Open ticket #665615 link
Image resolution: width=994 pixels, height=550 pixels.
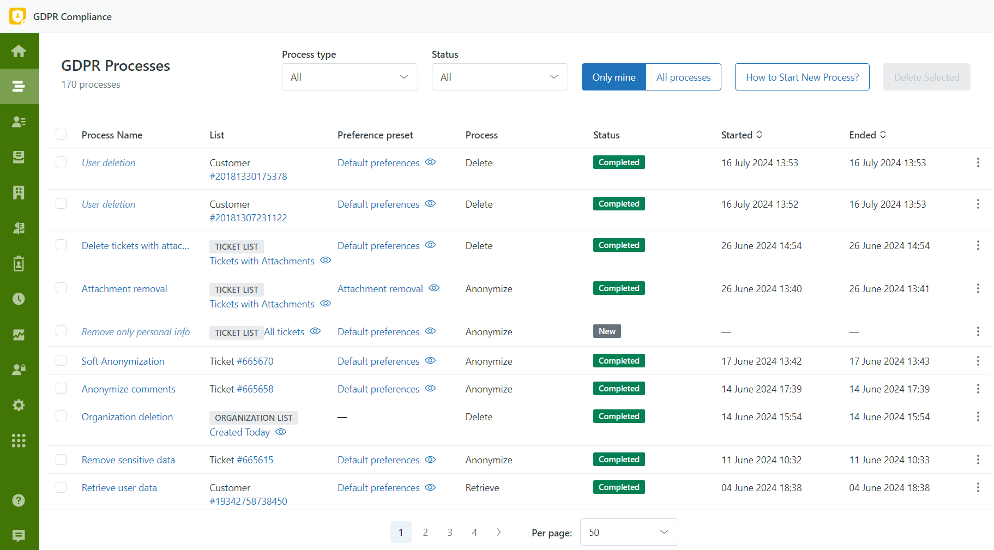click(x=255, y=460)
